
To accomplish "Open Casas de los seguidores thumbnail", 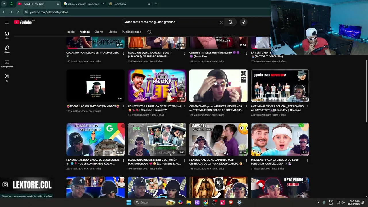I will tap(95, 139).
